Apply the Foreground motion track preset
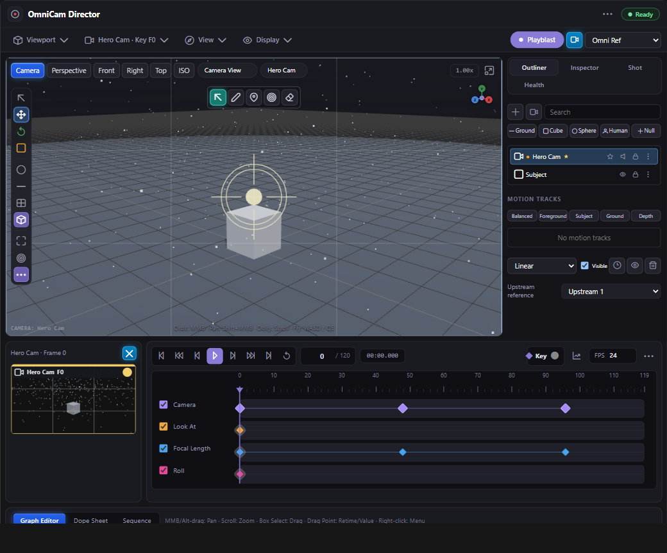 point(553,216)
